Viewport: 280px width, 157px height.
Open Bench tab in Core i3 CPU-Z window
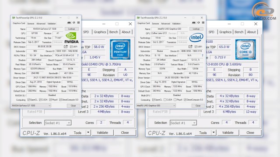[239, 32]
